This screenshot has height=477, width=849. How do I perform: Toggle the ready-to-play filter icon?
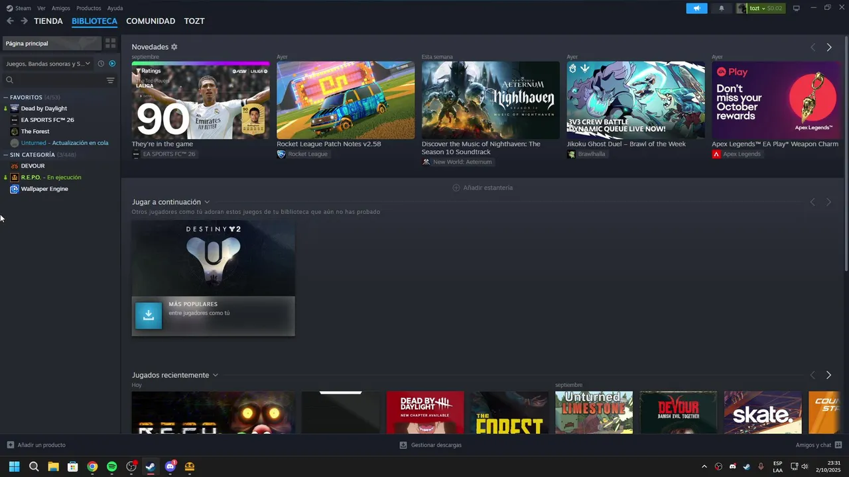pyautogui.click(x=112, y=64)
